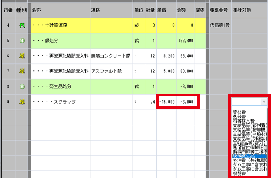
Task: Click the 単 type icon in row 6
Action: pos(22,56)
